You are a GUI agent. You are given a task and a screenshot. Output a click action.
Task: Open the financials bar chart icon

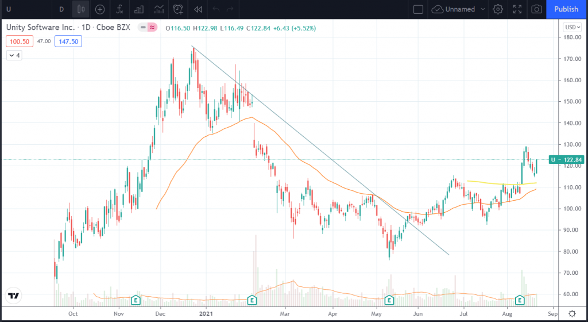coord(139,9)
